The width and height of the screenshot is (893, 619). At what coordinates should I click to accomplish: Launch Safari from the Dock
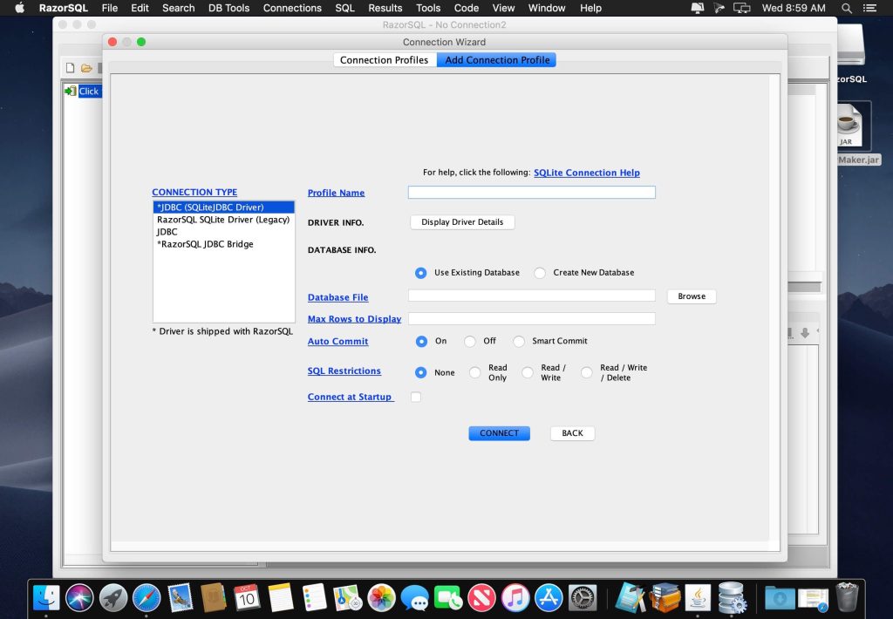click(x=147, y=597)
